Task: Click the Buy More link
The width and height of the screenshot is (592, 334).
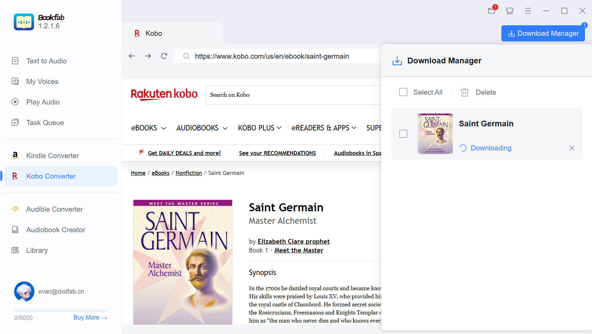Action: pyautogui.click(x=86, y=317)
